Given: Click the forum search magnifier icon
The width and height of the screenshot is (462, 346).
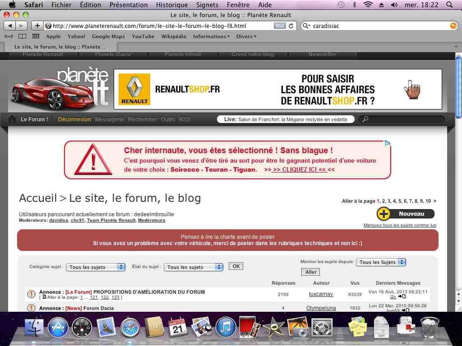Looking at the screenshot, I should point(365,119).
